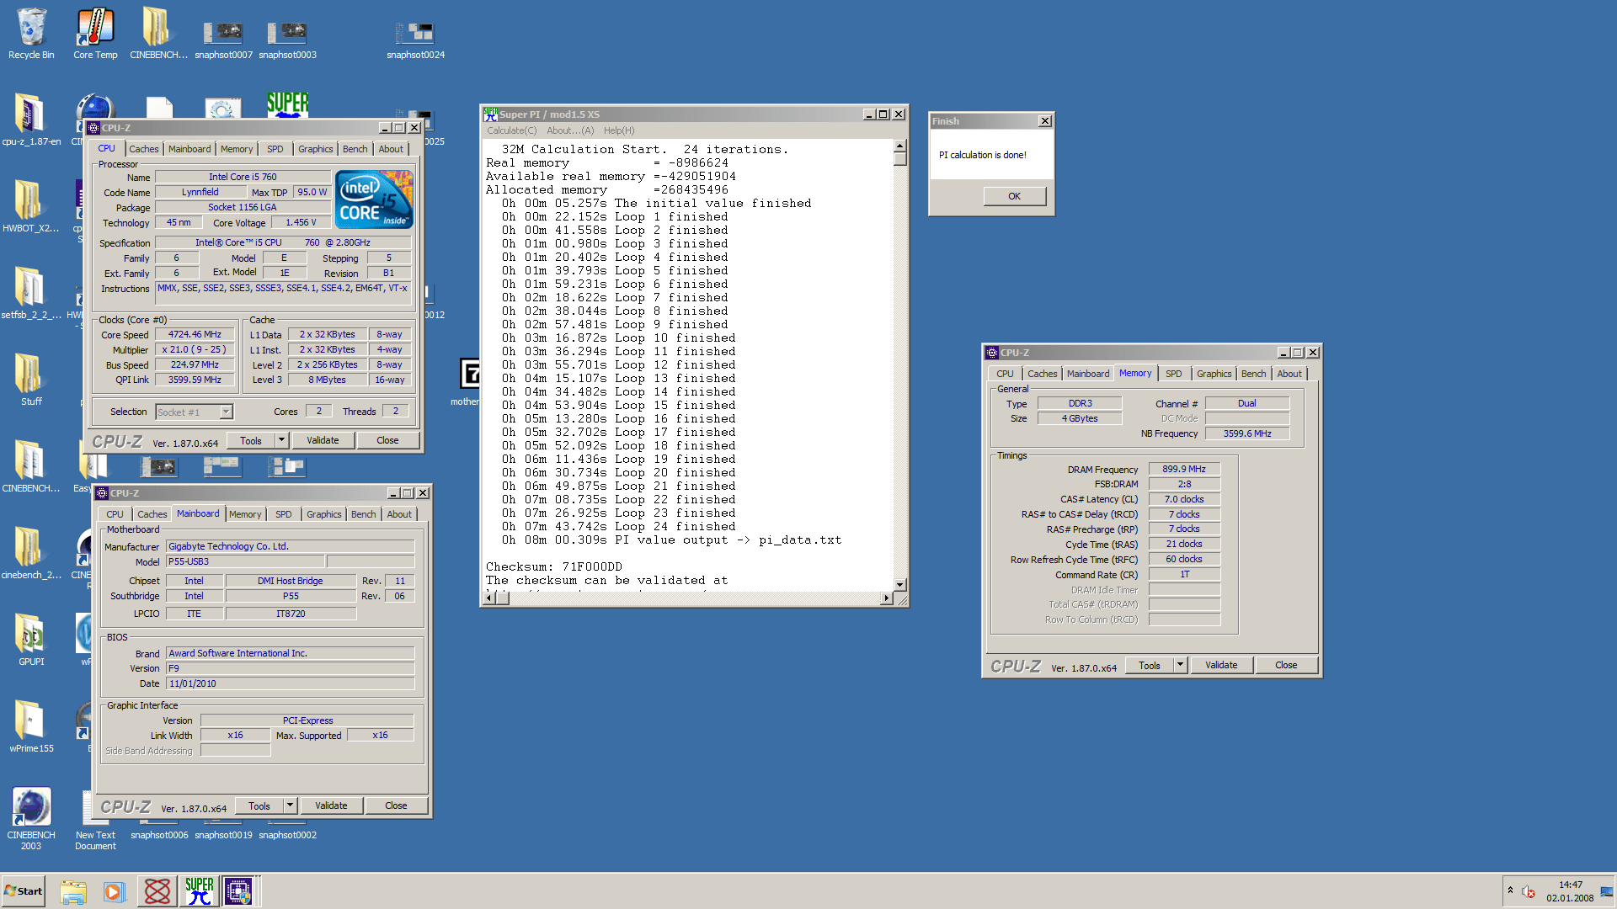Viewport: 1617px width, 909px height.
Task: Click OK in the Finish dialog
Action: tap(1014, 196)
